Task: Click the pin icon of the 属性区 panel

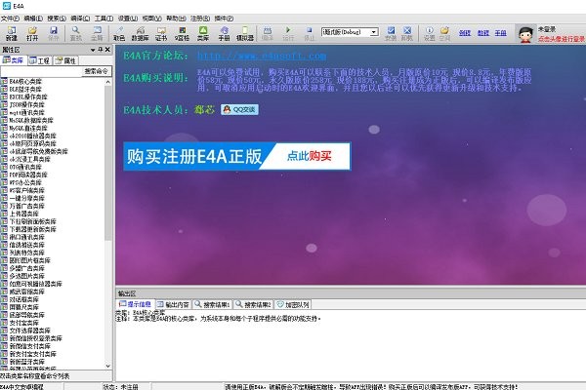Action: 101,50
